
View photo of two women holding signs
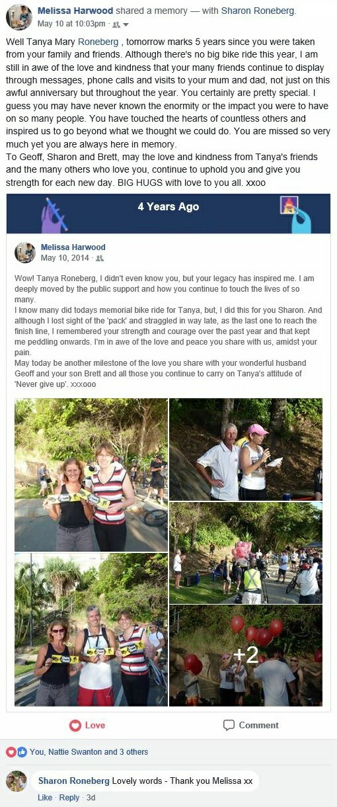coord(91,475)
